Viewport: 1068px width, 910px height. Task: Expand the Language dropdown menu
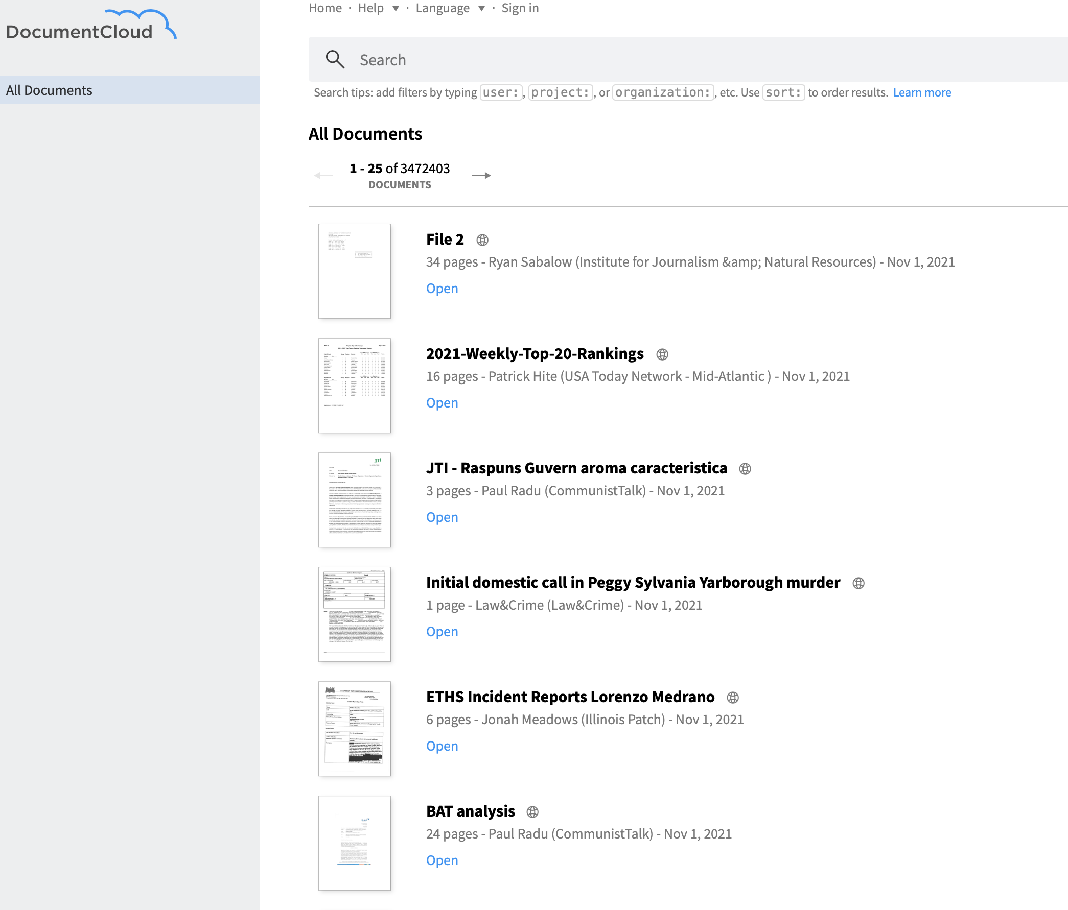point(450,8)
